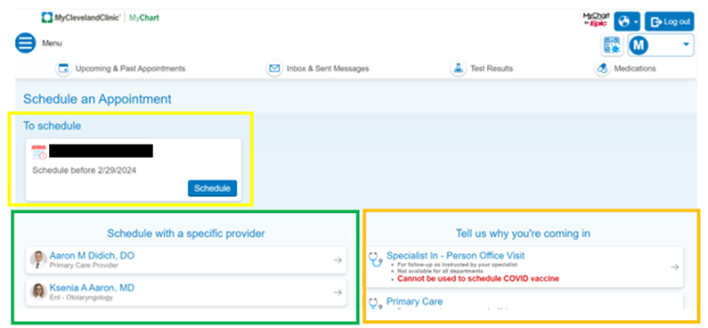
Task: Open the M user profile dropdown
Action: click(x=661, y=45)
